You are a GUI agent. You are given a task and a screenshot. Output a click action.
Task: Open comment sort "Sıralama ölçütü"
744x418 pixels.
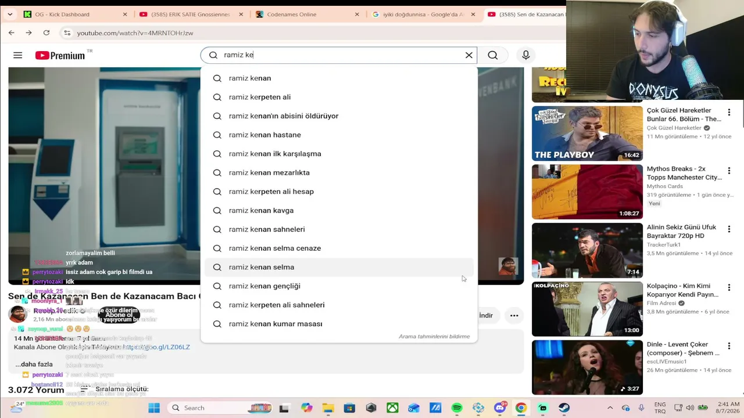(x=115, y=389)
